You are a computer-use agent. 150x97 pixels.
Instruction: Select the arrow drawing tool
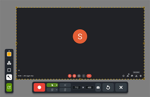coord(9,77)
